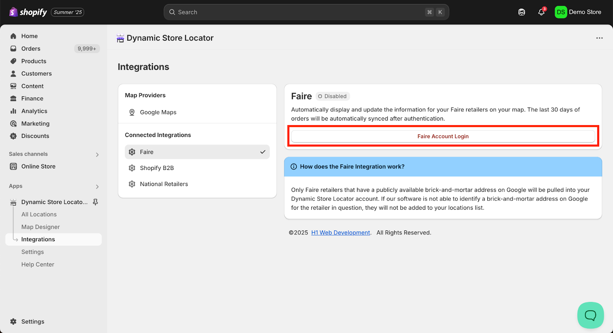The image size is (613, 333).
Task: Click the command-K shortcut hint in search
Action: click(x=435, y=12)
